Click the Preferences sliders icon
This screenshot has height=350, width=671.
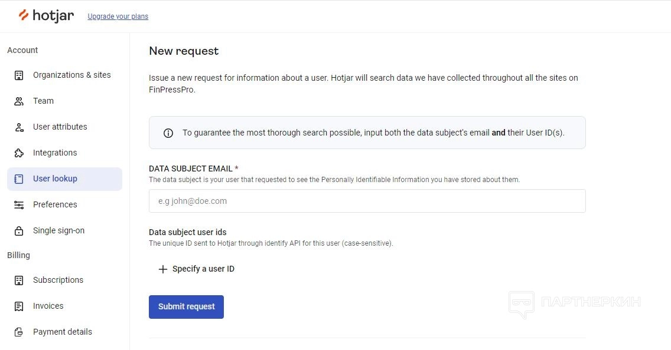pyautogui.click(x=19, y=205)
